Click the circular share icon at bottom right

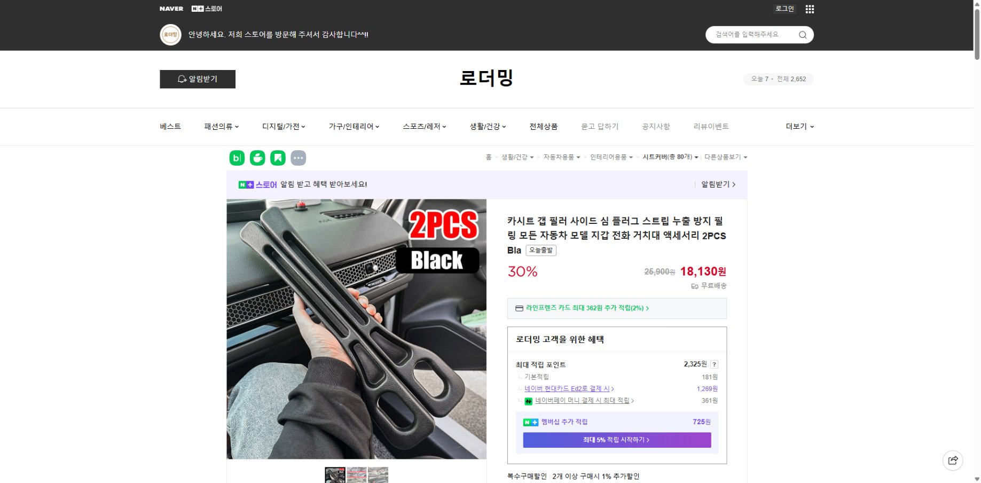point(953,460)
